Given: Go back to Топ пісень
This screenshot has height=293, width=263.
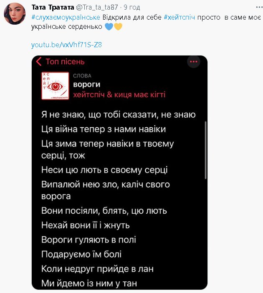Looking at the screenshot, I should coord(65,62).
